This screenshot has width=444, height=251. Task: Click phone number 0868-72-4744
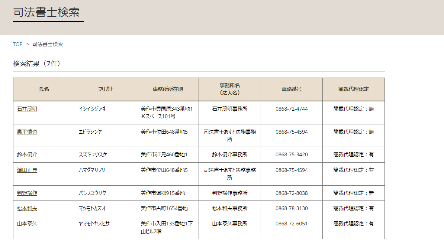click(292, 109)
